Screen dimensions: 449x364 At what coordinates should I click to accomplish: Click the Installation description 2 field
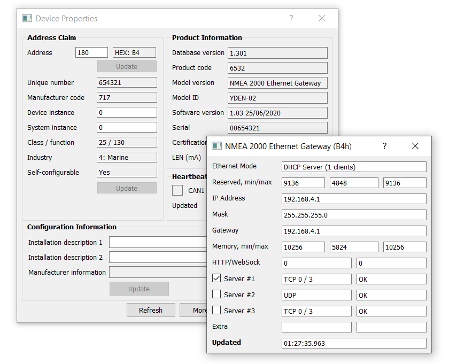pyautogui.click(x=158, y=257)
